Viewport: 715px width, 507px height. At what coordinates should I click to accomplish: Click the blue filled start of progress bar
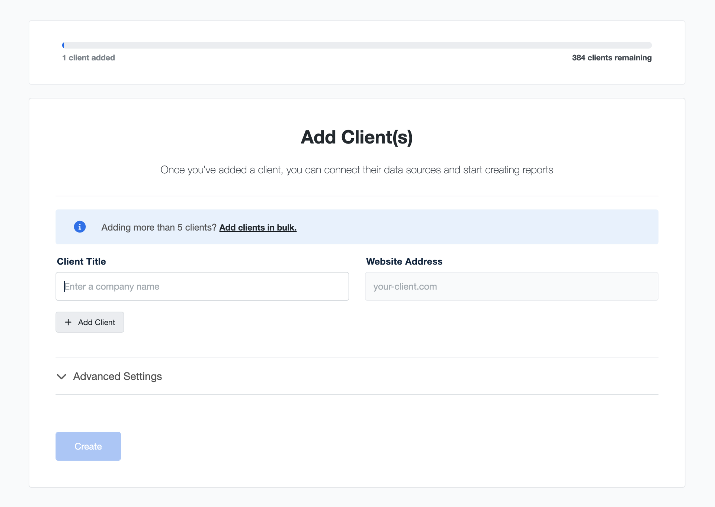63,45
